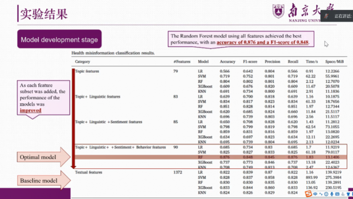Open the skin shirt icon in Sogou toolbar
Screen dimensions: 353x199
pyautogui.click(x=348, y=194)
